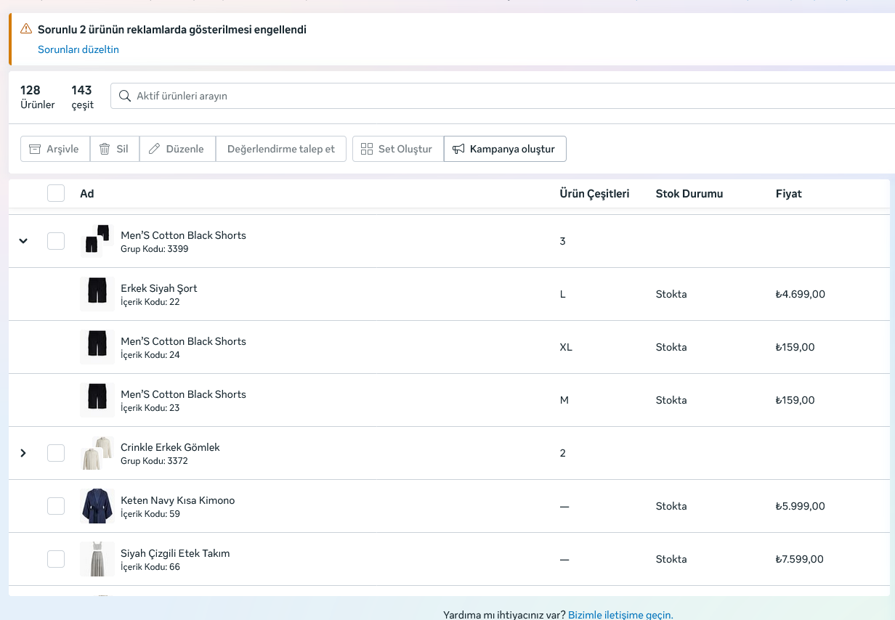This screenshot has width=895, height=620.
Task: Expand the Crinkle Erkek Gömlek group
Action: pos(23,453)
